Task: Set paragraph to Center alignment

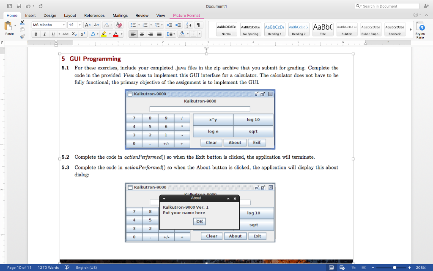Action: tap(142, 34)
